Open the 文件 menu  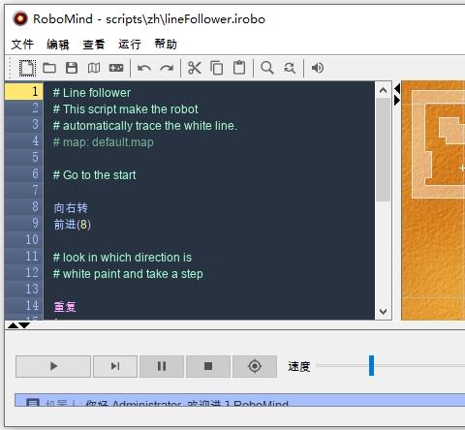pos(22,45)
